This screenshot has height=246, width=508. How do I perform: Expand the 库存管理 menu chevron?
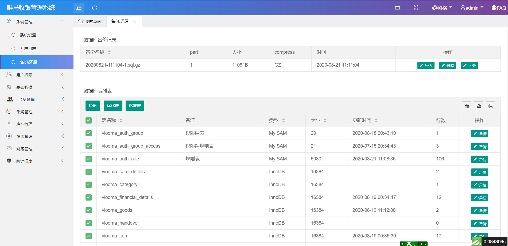tap(63, 124)
